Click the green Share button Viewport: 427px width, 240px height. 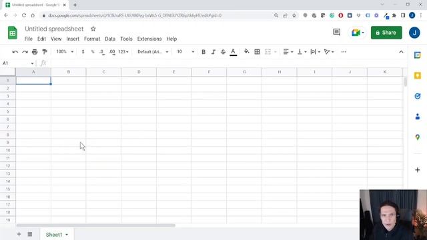click(386, 33)
